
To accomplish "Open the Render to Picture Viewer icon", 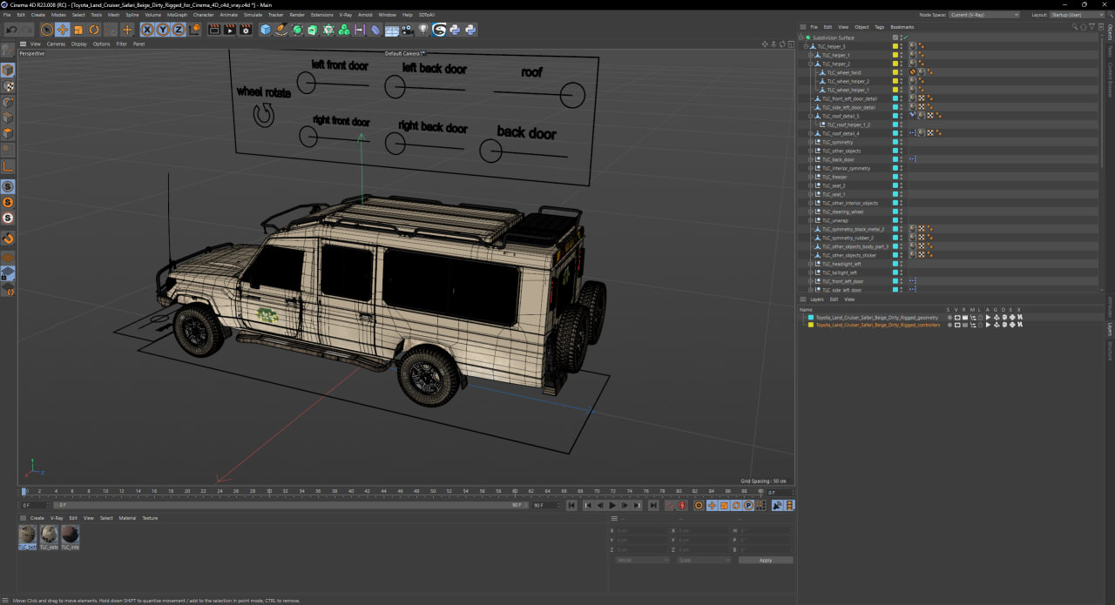I will 230,30.
